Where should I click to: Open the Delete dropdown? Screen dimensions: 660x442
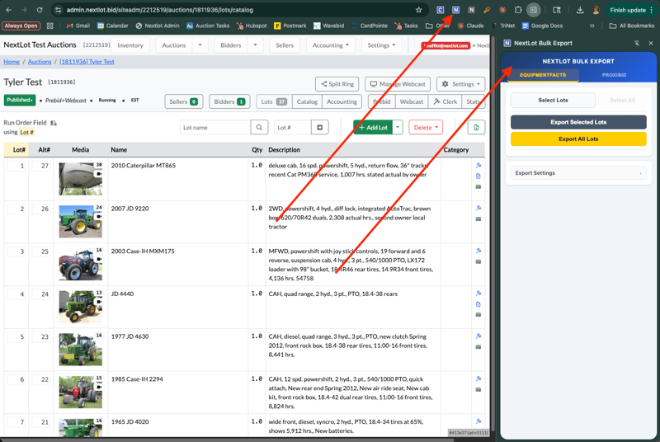[426, 127]
